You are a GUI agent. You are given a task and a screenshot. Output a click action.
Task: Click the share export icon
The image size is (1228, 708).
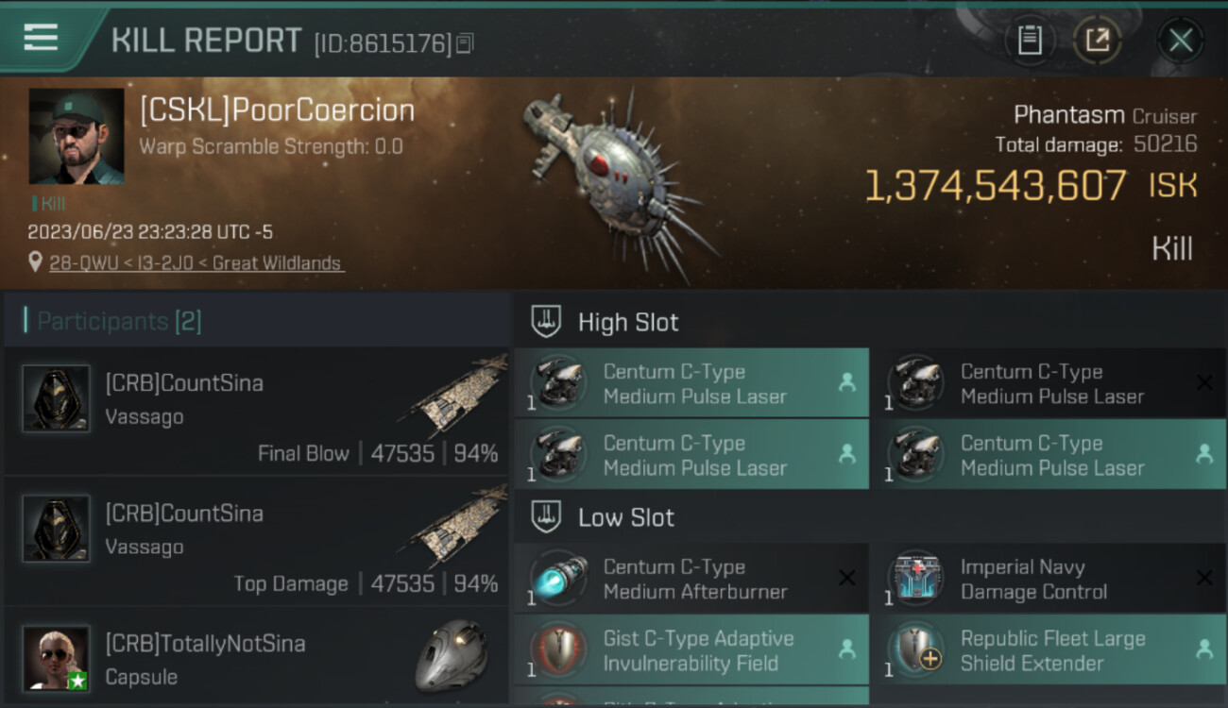1097,40
